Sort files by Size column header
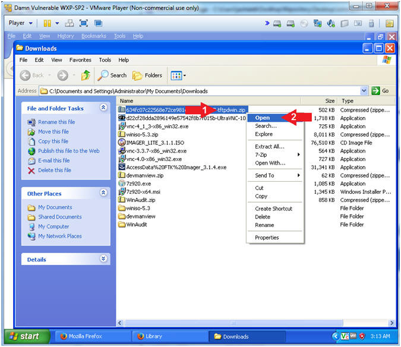 (x=319, y=101)
